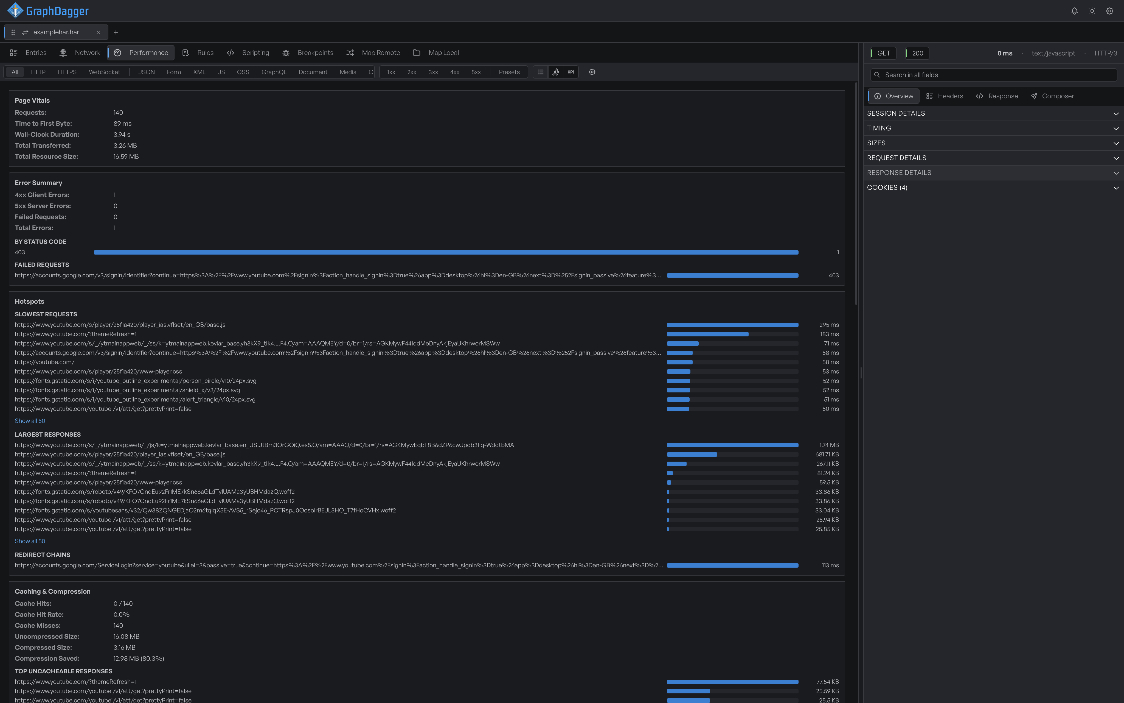
Task: Open app settings gear in top bar
Action: 1110,11
